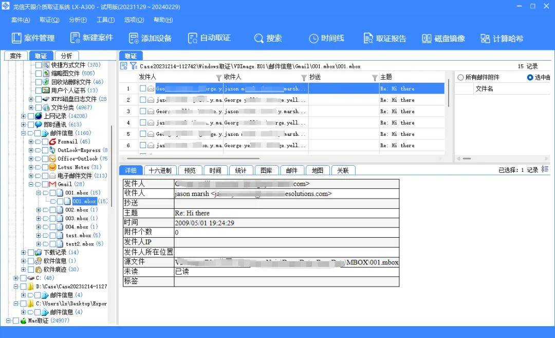The image size is (555, 338).
Task: Expand the 上网记录 tree node
Action: pos(23,116)
